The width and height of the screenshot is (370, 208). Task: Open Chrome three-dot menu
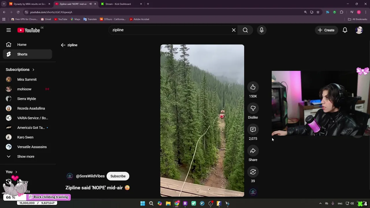point(366,12)
